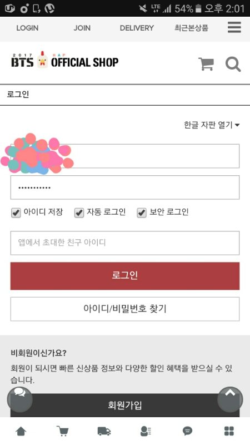Open the DELIVERY menu item
This screenshot has height=445, width=250.
click(x=137, y=28)
